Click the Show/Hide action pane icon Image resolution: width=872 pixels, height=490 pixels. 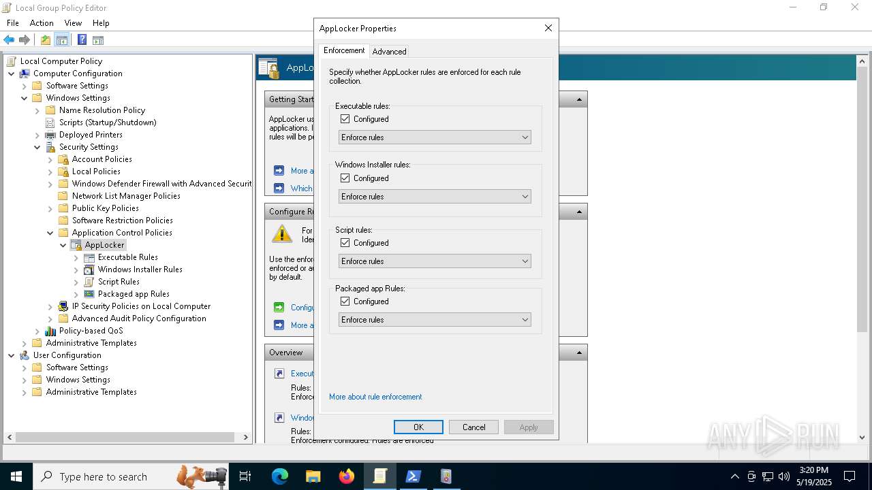pos(98,40)
